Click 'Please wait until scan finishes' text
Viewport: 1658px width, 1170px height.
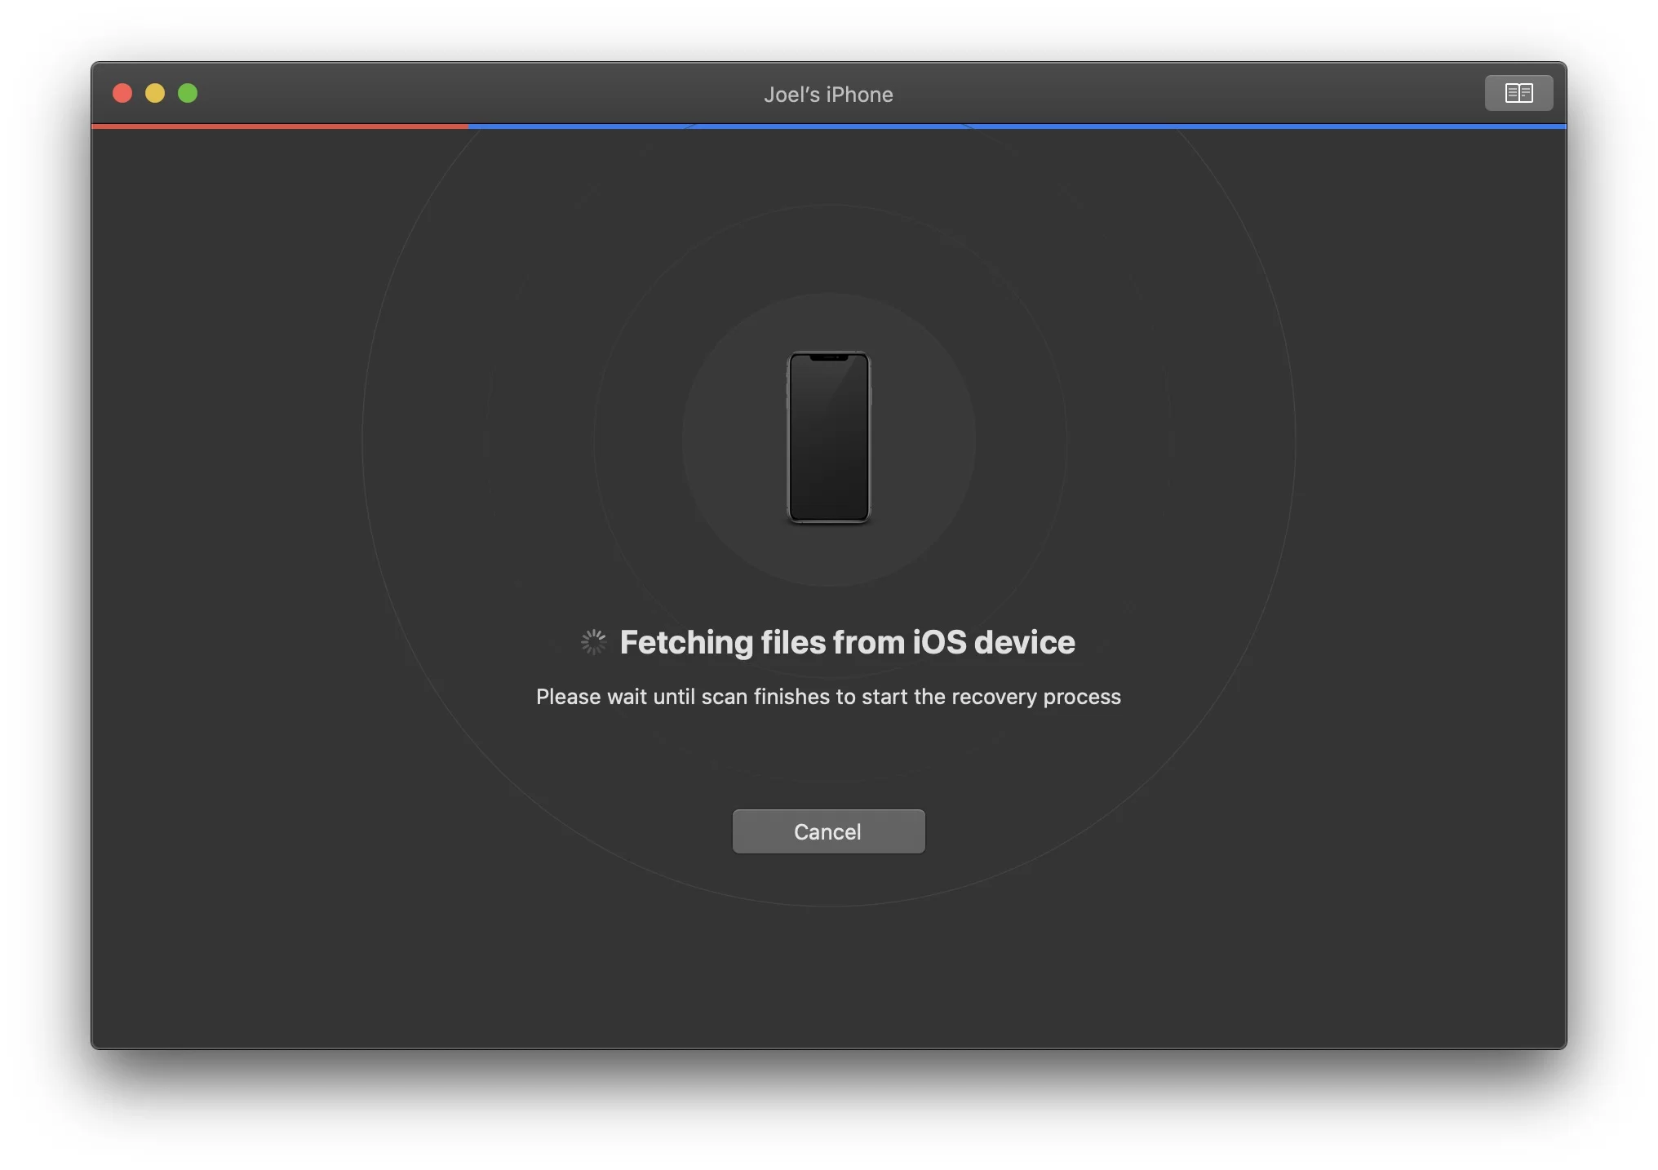tap(828, 697)
